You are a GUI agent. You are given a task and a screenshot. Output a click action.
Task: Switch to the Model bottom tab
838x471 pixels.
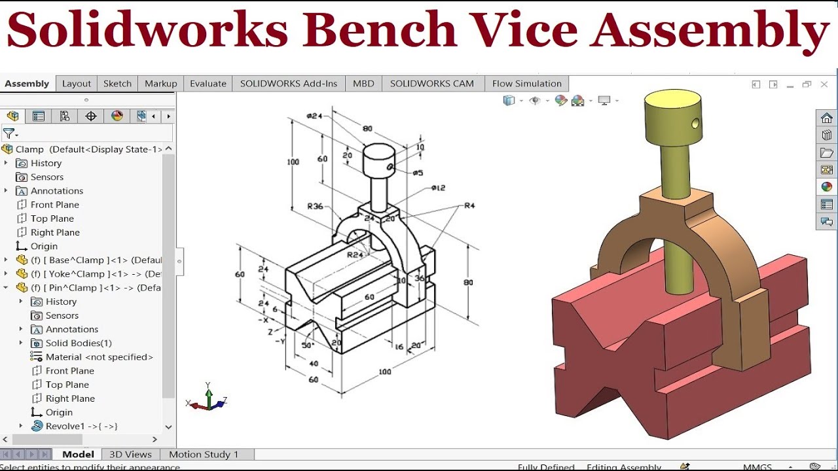[x=79, y=454]
